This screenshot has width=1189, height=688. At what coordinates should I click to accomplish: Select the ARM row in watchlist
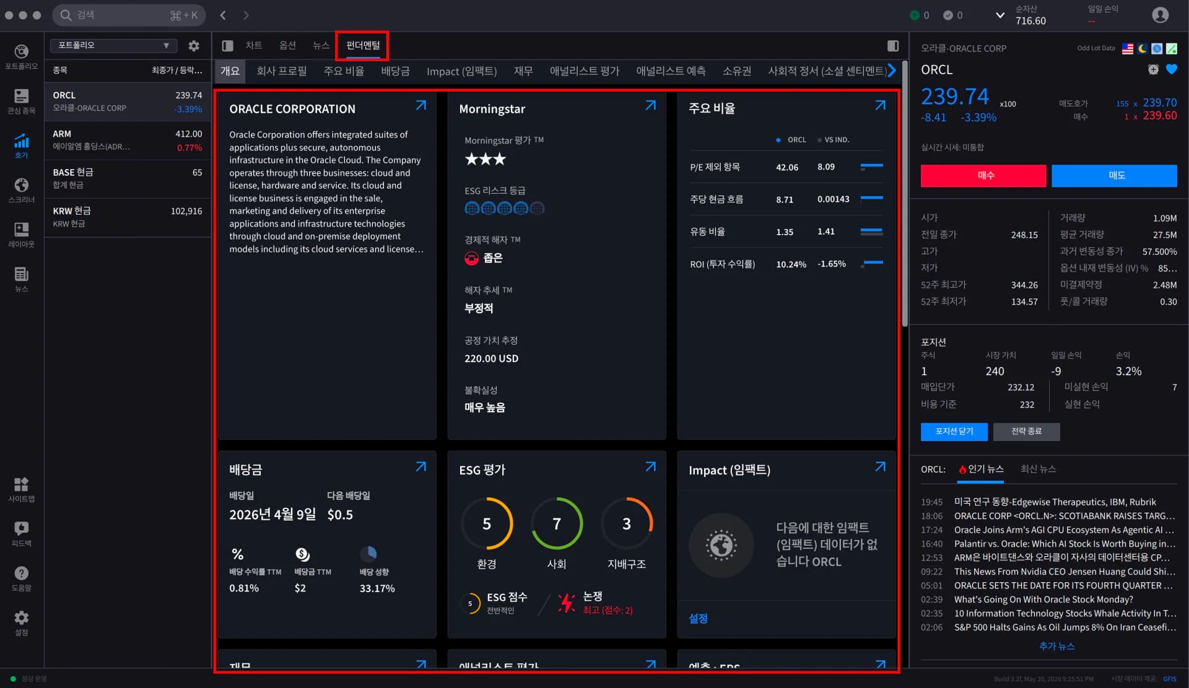[x=128, y=140]
